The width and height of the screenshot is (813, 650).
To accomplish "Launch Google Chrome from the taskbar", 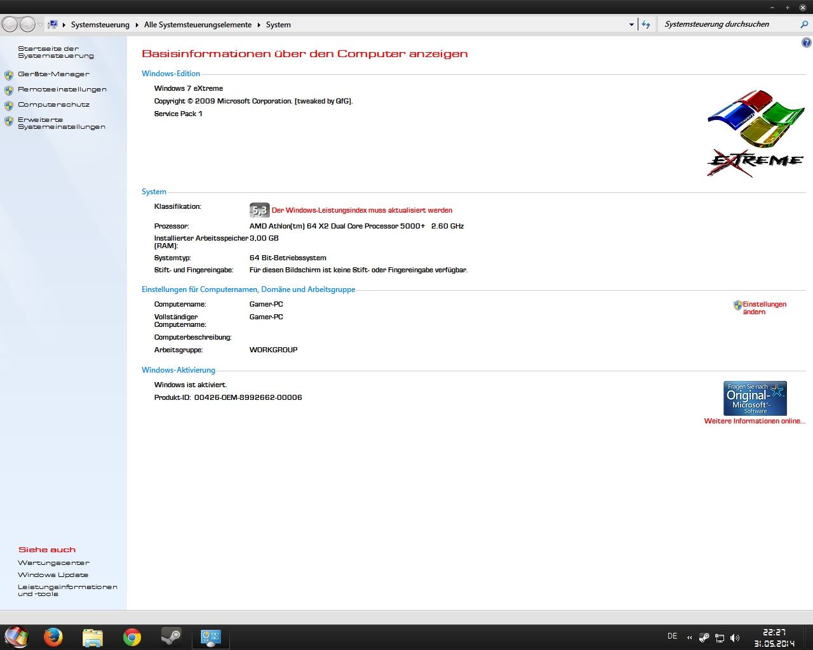I will (132, 637).
